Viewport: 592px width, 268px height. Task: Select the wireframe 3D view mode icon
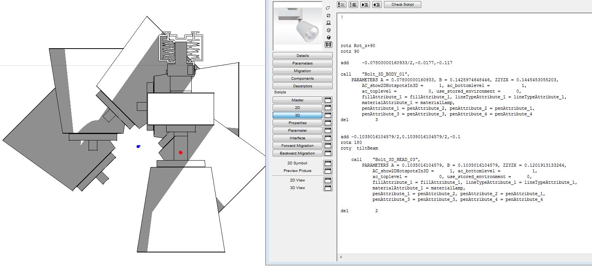tap(328, 30)
